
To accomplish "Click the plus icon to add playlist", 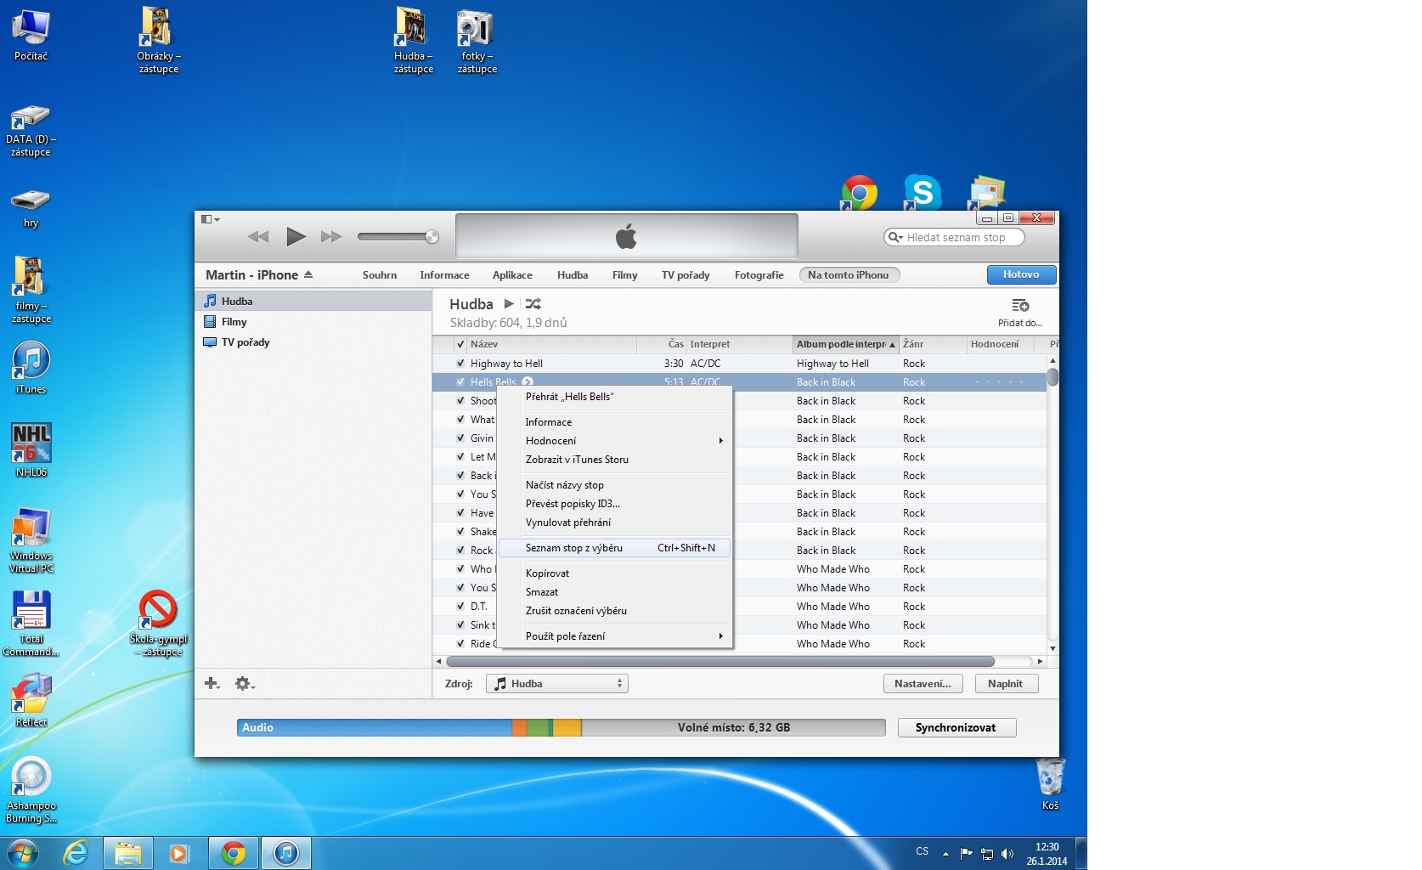I will point(212,683).
